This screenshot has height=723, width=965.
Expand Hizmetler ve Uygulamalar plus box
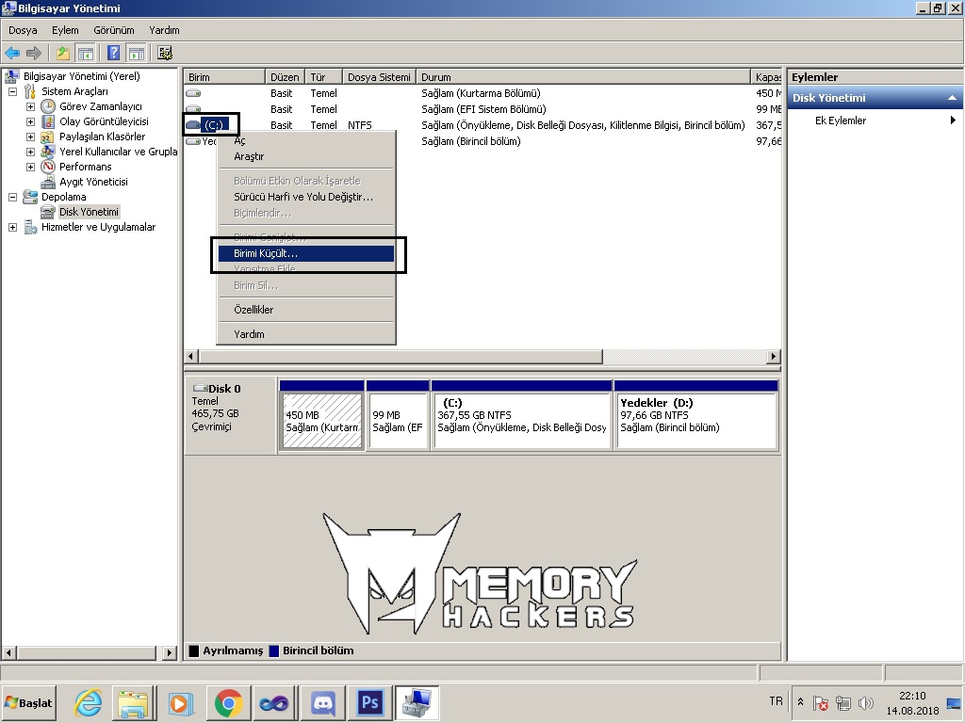click(x=12, y=227)
